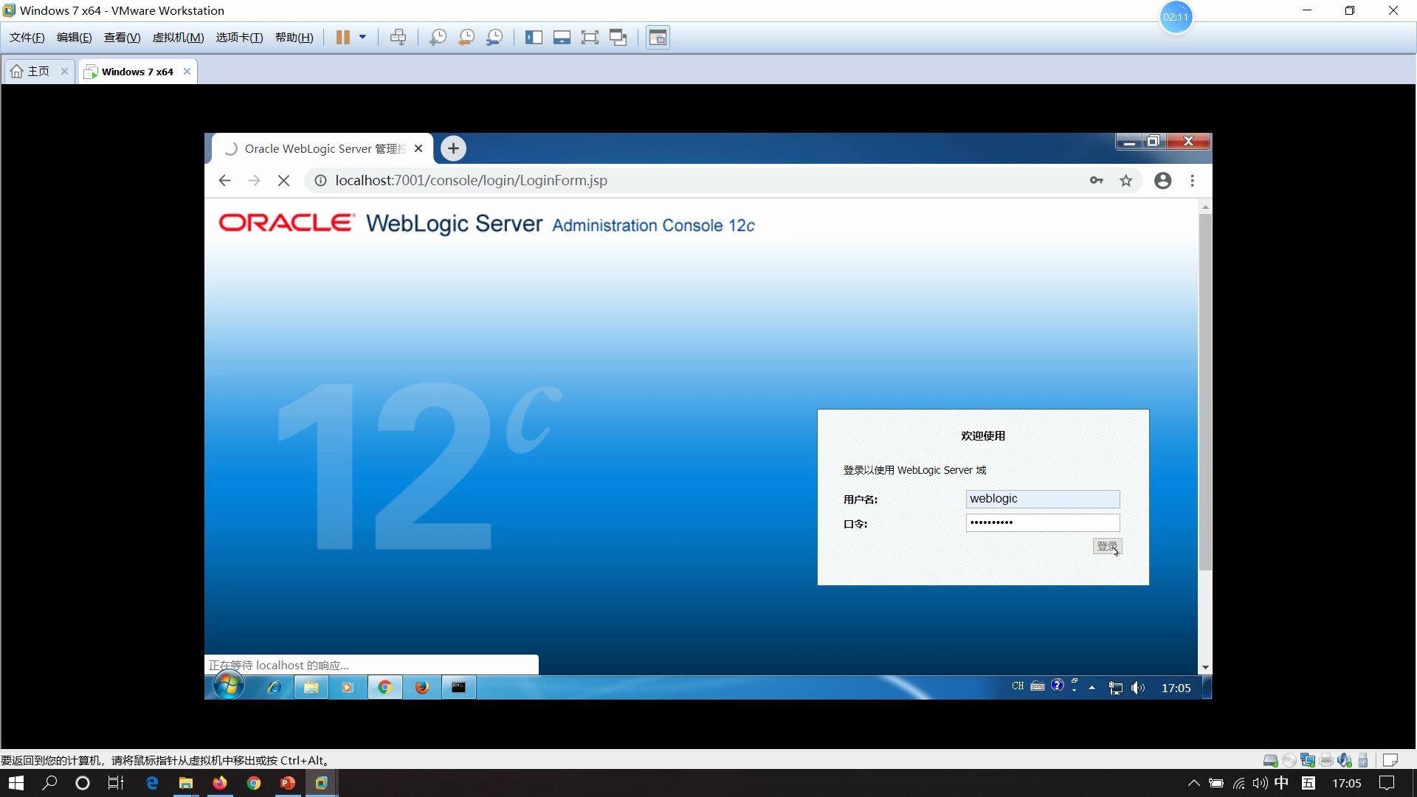The height and width of the screenshot is (797, 1417).
Task: Click the reload/stop page icon
Action: (285, 180)
